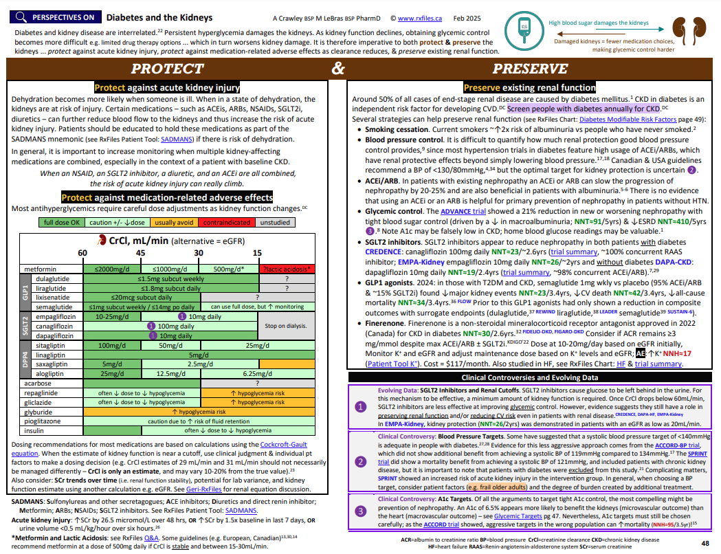This screenshot has height=554, width=721.
Task: Click circled 2 beside Blood Pressure Targets controversy
Action: click(361, 461)
